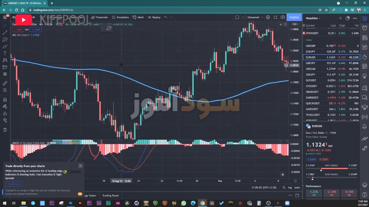Toggle log scale on price axis
Screen dimensions: 369x207
pos(290,187)
